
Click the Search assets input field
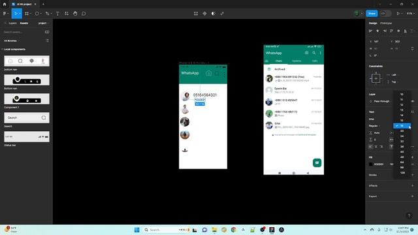point(23,32)
